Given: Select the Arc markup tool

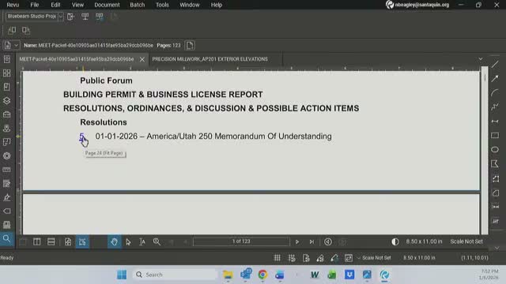Looking at the screenshot, I should (x=495, y=93).
